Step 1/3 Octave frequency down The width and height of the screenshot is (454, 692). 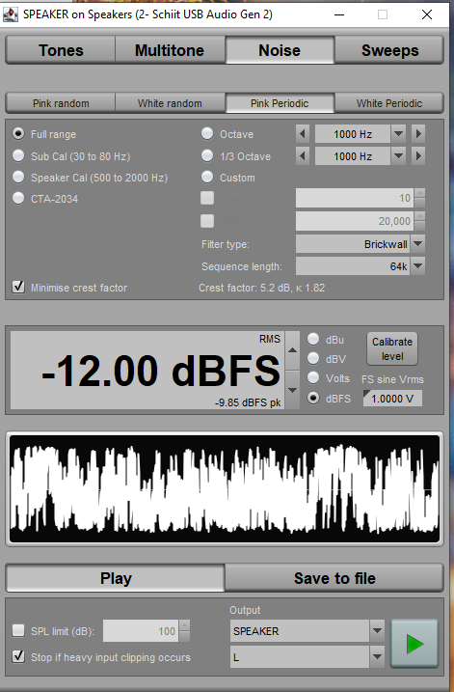coord(303,155)
